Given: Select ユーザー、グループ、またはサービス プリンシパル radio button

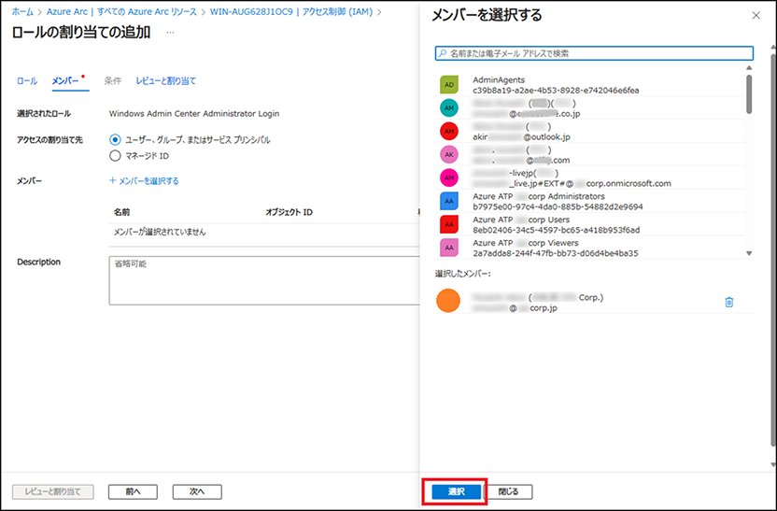Looking at the screenshot, I should tap(115, 140).
